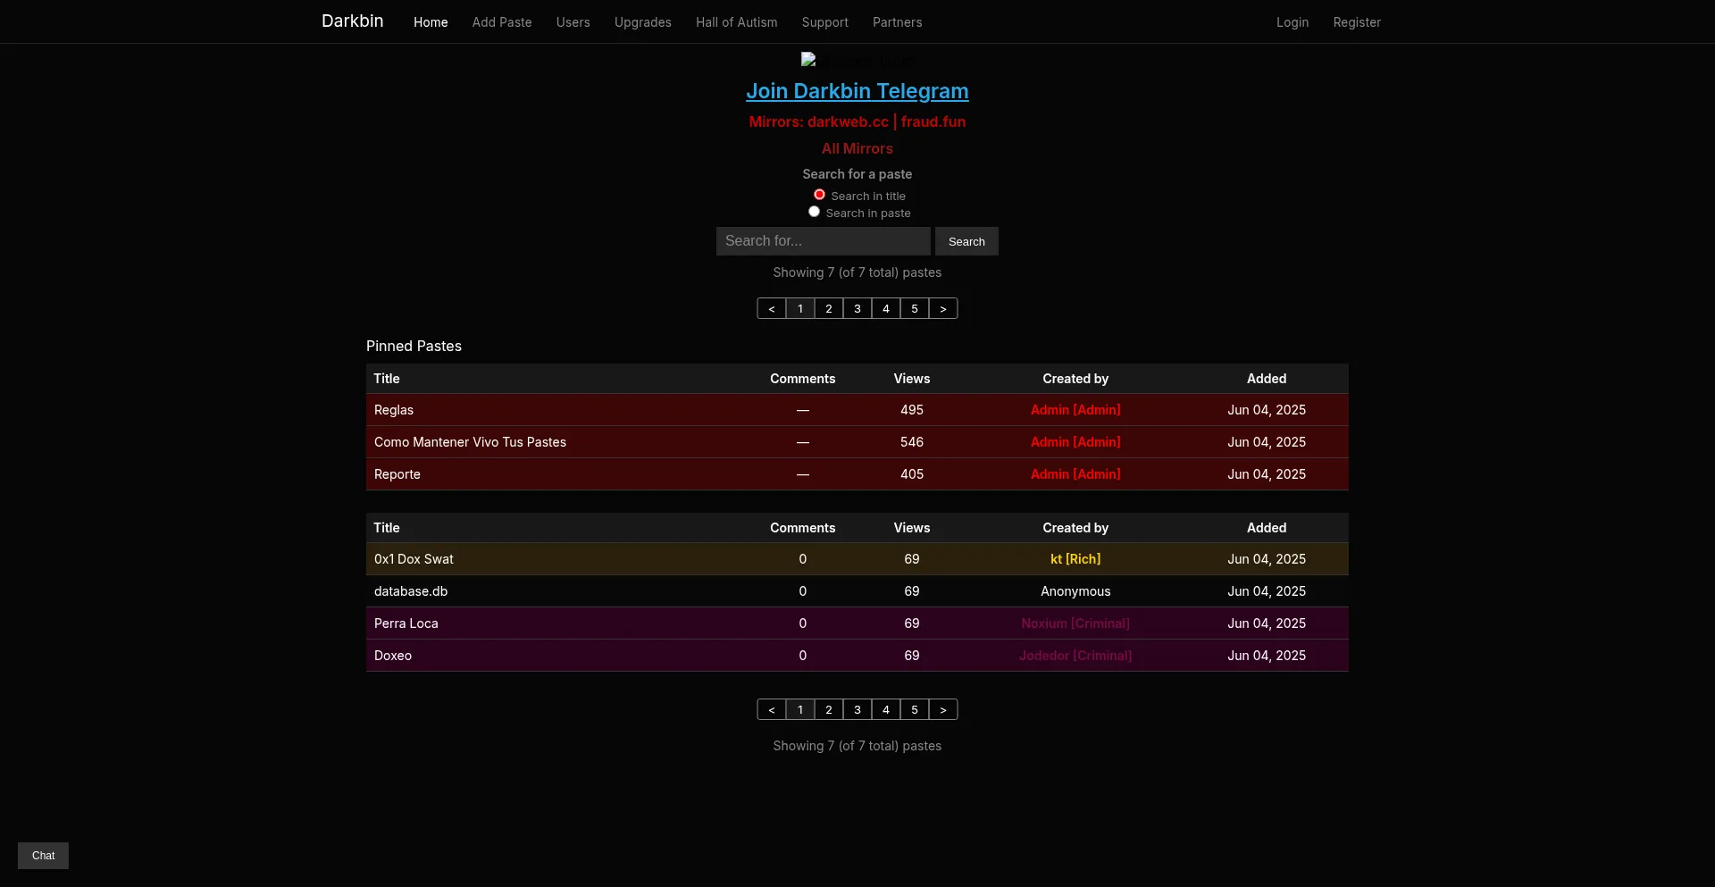Open the Add Paste menu item
This screenshot has width=1715, height=887.
(502, 22)
